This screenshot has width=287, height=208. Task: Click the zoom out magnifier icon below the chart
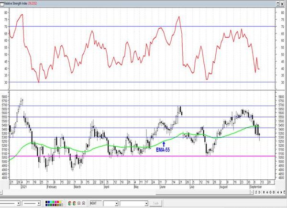[x=274, y=192]
